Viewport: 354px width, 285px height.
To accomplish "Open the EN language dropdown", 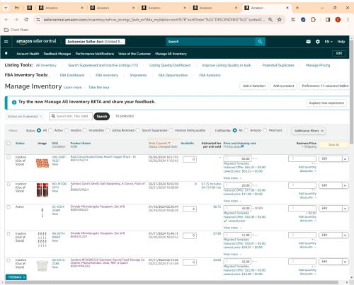I will (x=329, y=42).
